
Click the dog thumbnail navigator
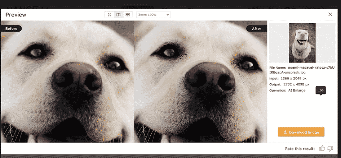[302, 43]
